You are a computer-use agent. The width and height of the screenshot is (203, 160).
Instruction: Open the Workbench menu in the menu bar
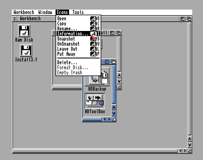tap(24, 12)
